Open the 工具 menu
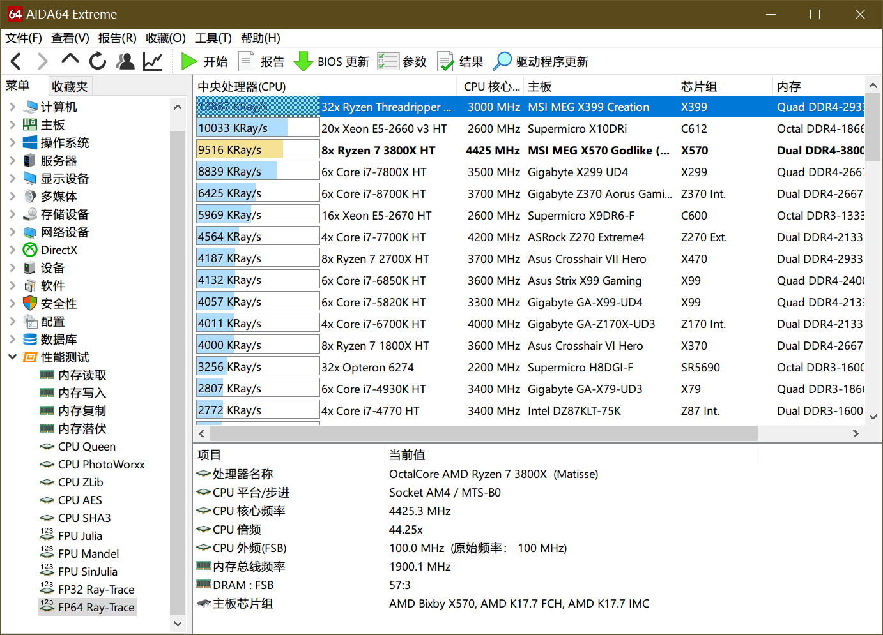This screenshot has width=883, height=635. [x=213, y=38]
